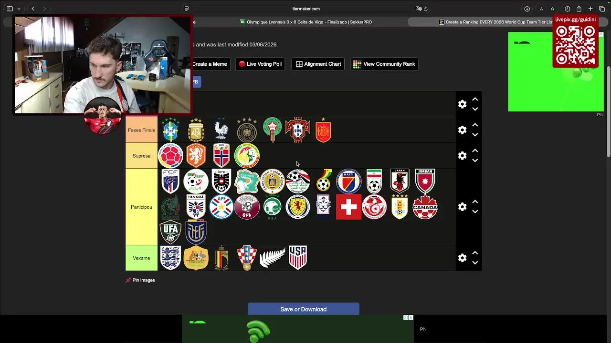
Task: Select the Netherlands lion crest
Action: point(196,156)
